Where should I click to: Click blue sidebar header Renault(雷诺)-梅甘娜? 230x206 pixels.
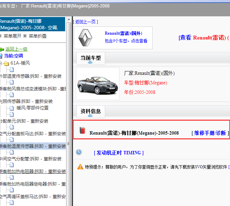click(x=33, y=24)
